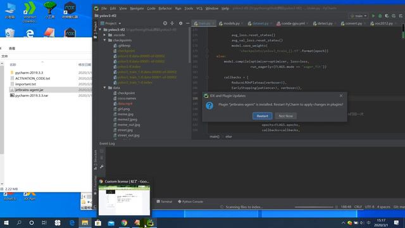Open the Run menu
Screen dimensions: 405x228
pos(178,8)
